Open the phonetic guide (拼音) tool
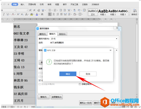This screenshot has height=109, width=141. pyautogui.click(x=43, y=10)
